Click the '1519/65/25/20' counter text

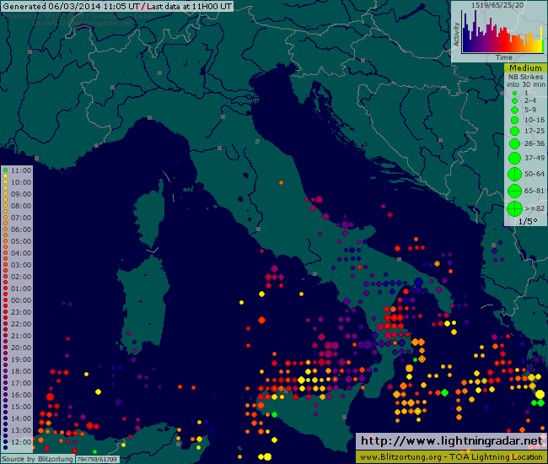pyautogui.click(x=497, y=5)
